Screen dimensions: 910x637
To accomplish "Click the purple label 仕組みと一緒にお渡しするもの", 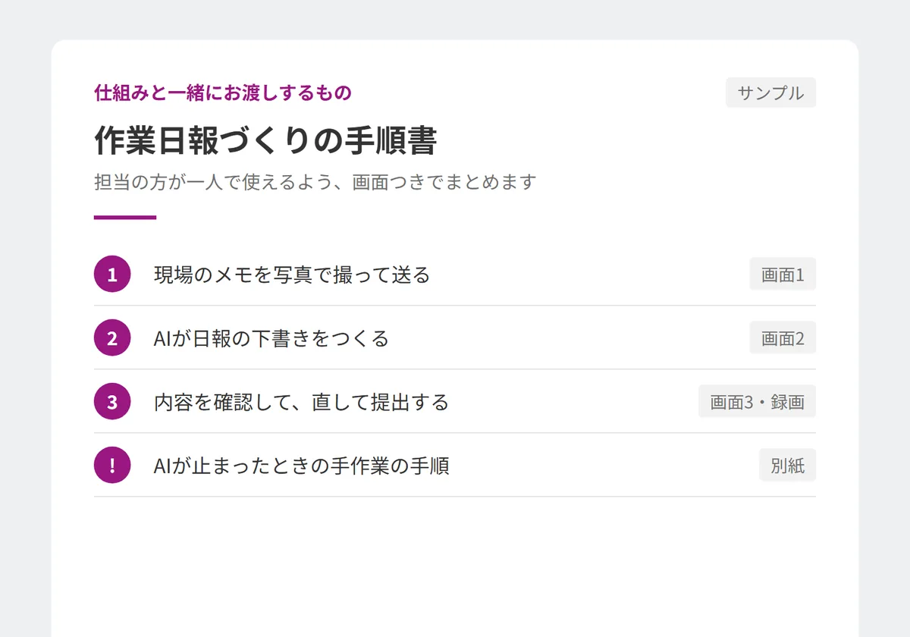I will point(223,93).
